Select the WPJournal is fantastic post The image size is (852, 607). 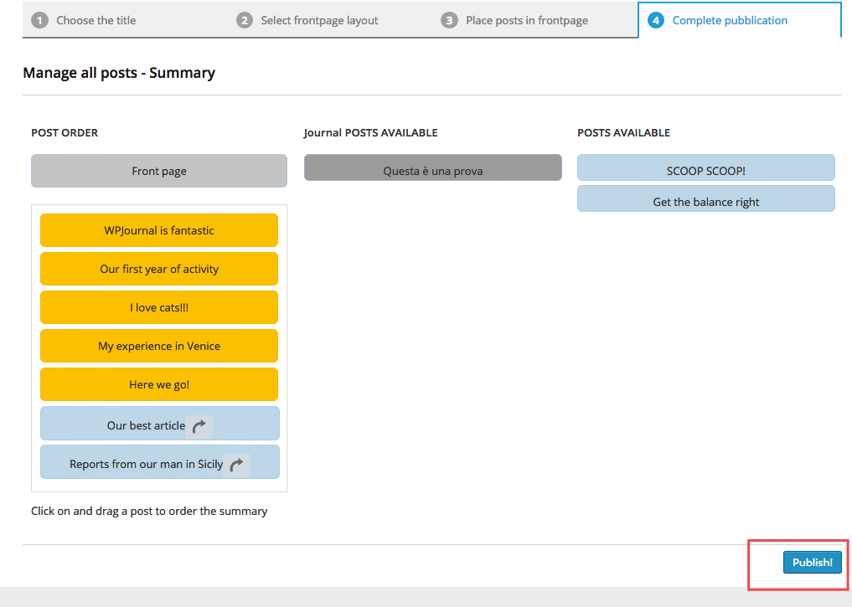coord(159,230)
